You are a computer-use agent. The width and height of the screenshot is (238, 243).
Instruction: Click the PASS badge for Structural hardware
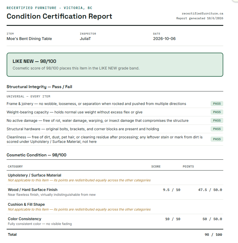[x=217, y=129]
